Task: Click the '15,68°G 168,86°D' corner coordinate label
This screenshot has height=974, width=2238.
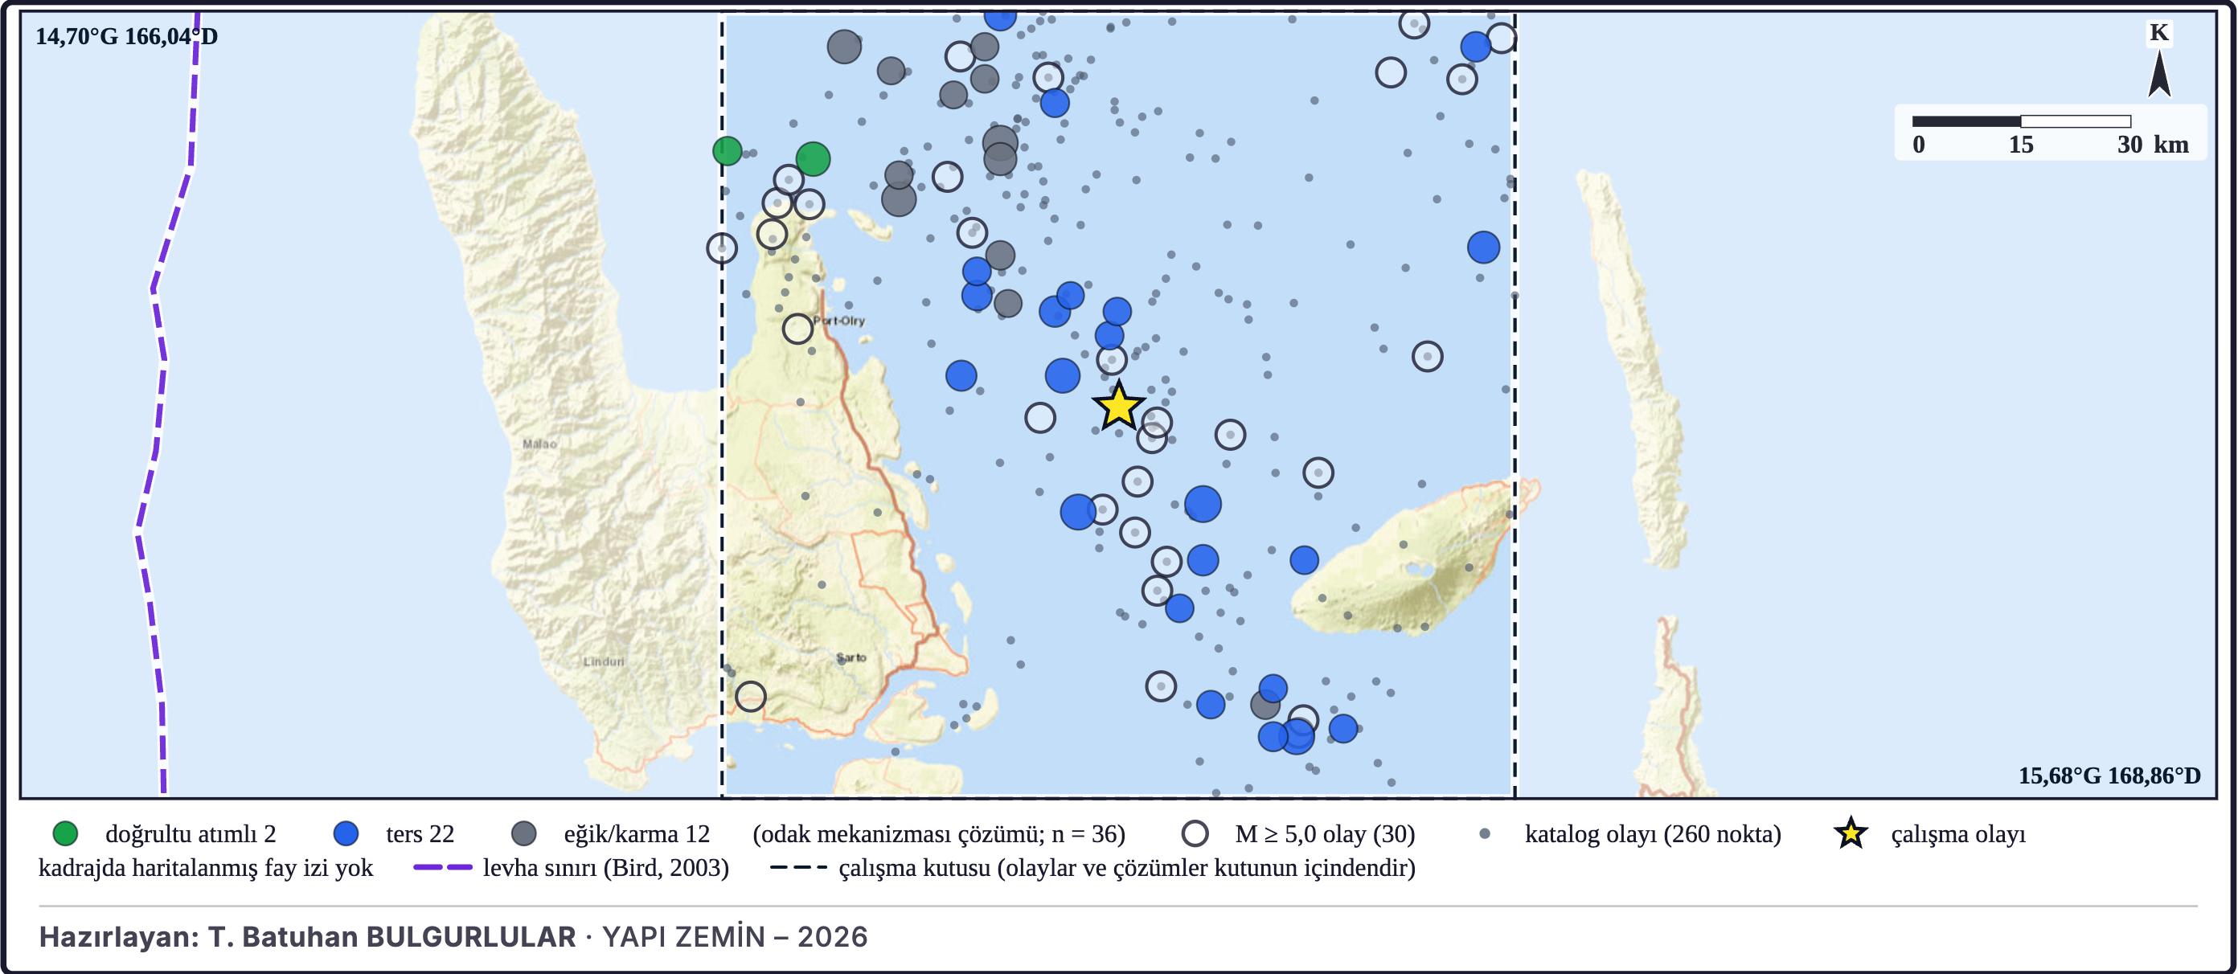Action: [2109, 775]
